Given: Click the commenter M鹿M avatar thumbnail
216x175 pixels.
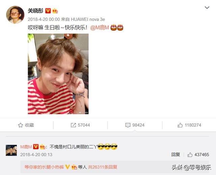Looking at the screenshot, I should coord(11,150).
